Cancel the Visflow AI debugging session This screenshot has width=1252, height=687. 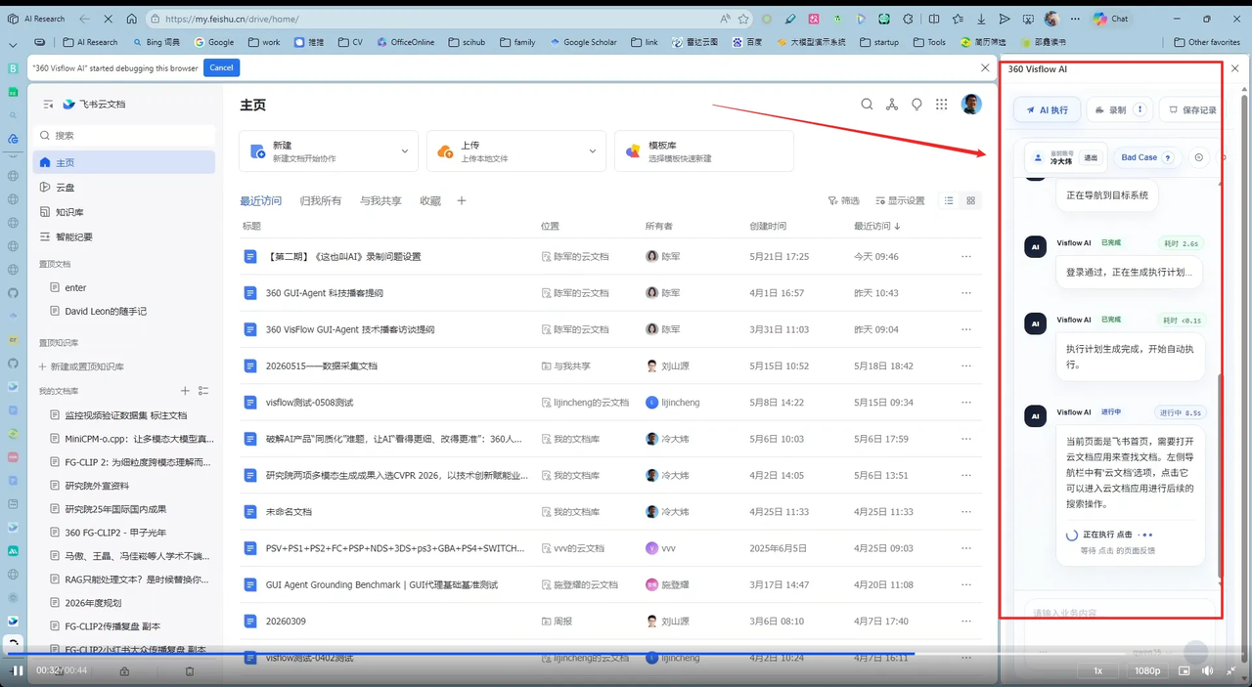(x=221, y=67)
